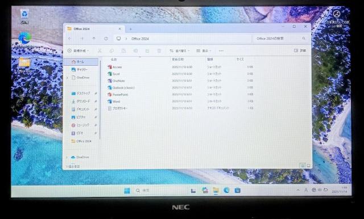Screen dimensions: 364x219
Task: Open Task View on the taskbar
Action: [x=193, y=191]
